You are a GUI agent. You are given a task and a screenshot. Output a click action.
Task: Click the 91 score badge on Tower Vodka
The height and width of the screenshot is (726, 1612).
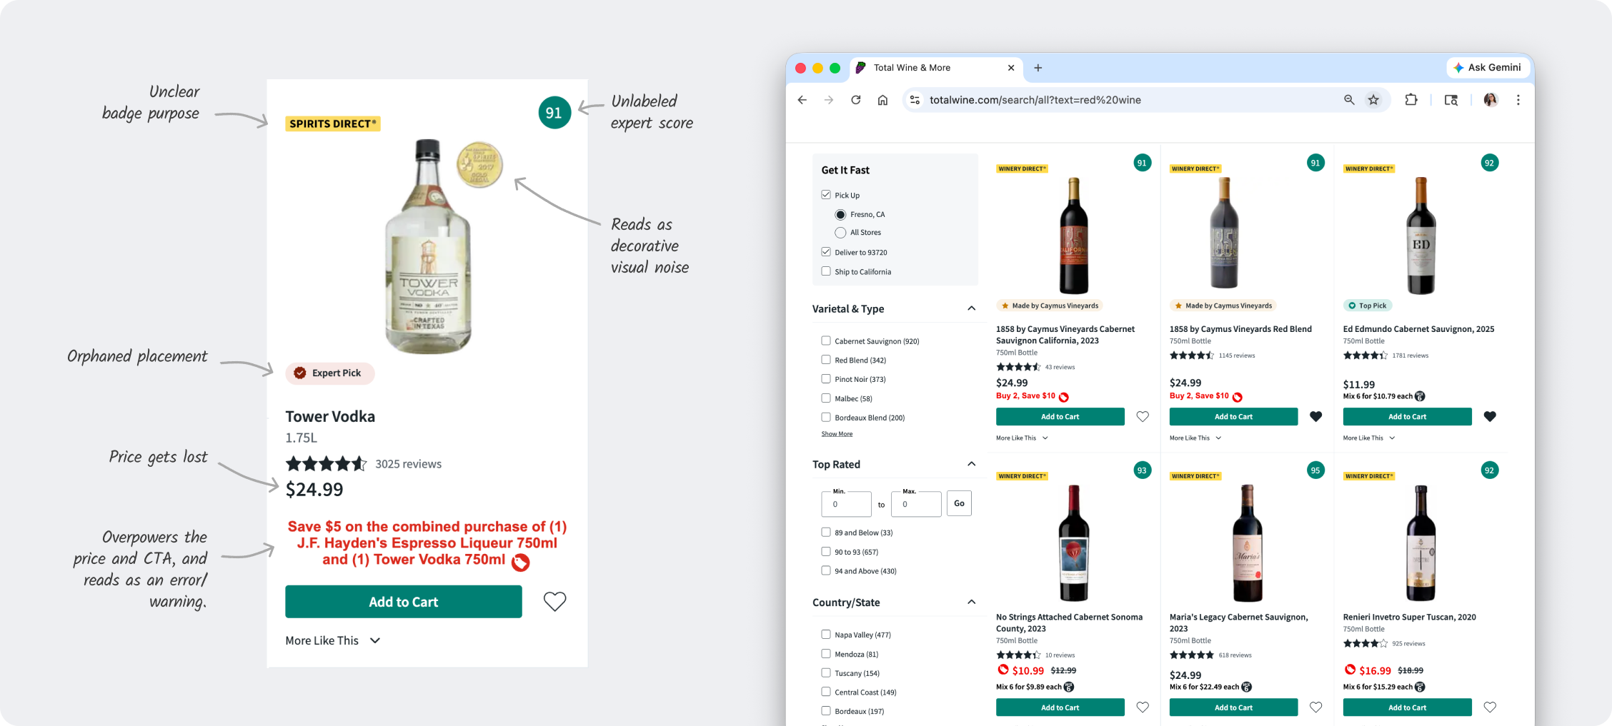554,113
